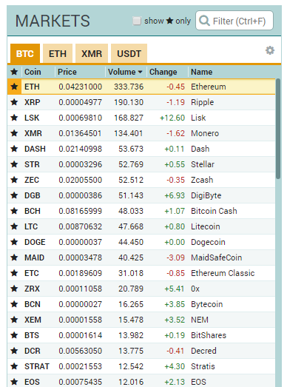Unstar the STRAT Stratis market

[14, 366]
